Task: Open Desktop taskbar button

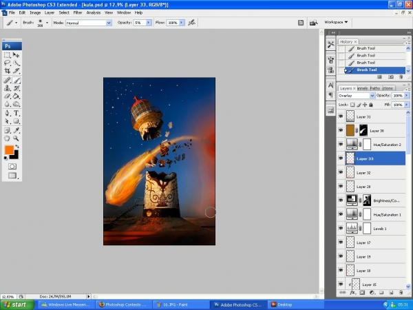Action: (x=295, y=304)
